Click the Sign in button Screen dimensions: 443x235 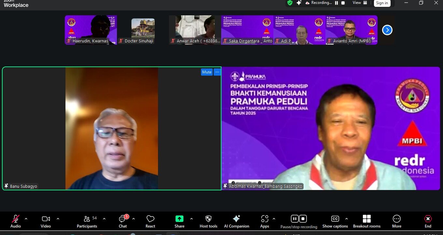[382, 3]
